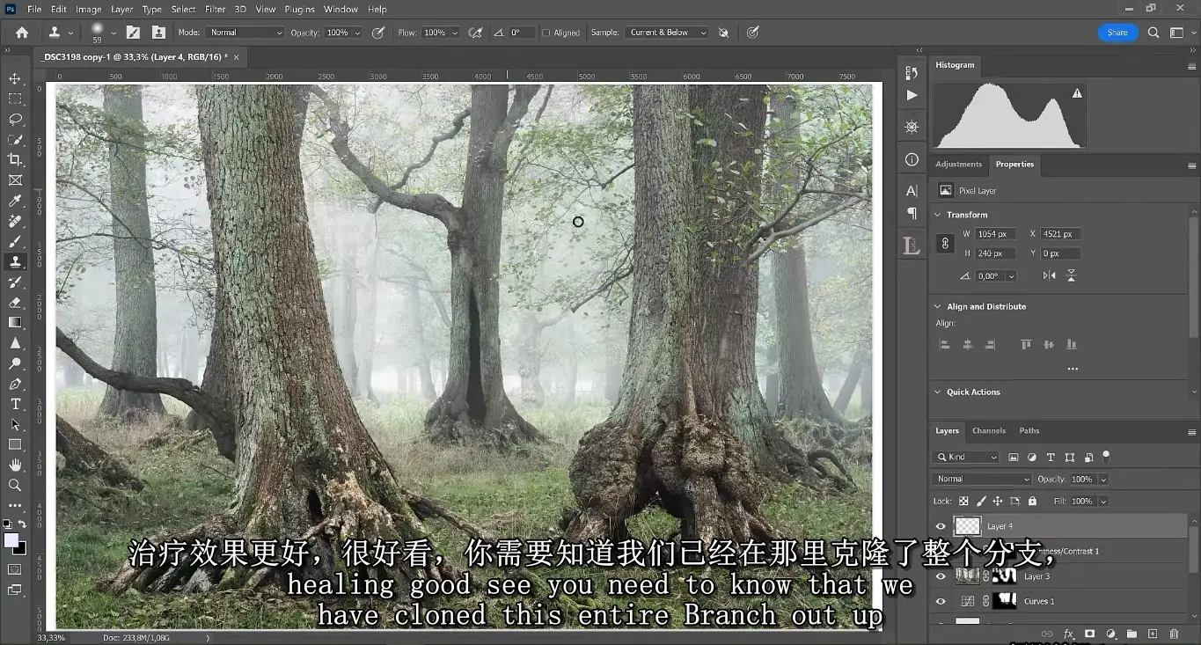The height and width of the screenshot is (645, 1201).
Task: Select the Zoom tool
Action: tap(15, 485)
